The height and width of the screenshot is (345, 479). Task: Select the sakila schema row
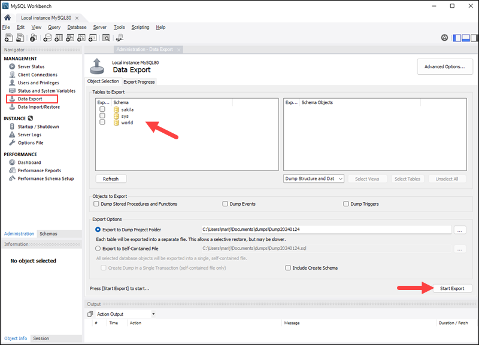(128, 109)
